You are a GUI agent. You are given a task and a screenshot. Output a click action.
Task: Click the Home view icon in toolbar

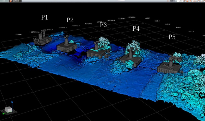[x=185, y=1]
